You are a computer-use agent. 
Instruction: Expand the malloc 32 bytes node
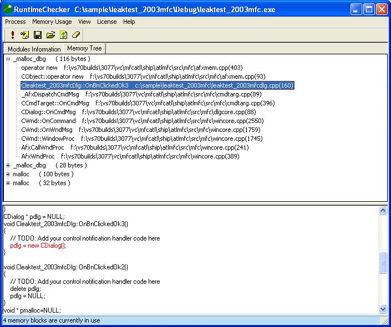pos(8,183)
